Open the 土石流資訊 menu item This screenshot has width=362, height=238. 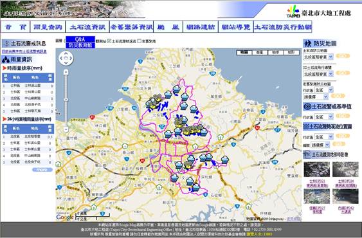click(x=87, y=27)
